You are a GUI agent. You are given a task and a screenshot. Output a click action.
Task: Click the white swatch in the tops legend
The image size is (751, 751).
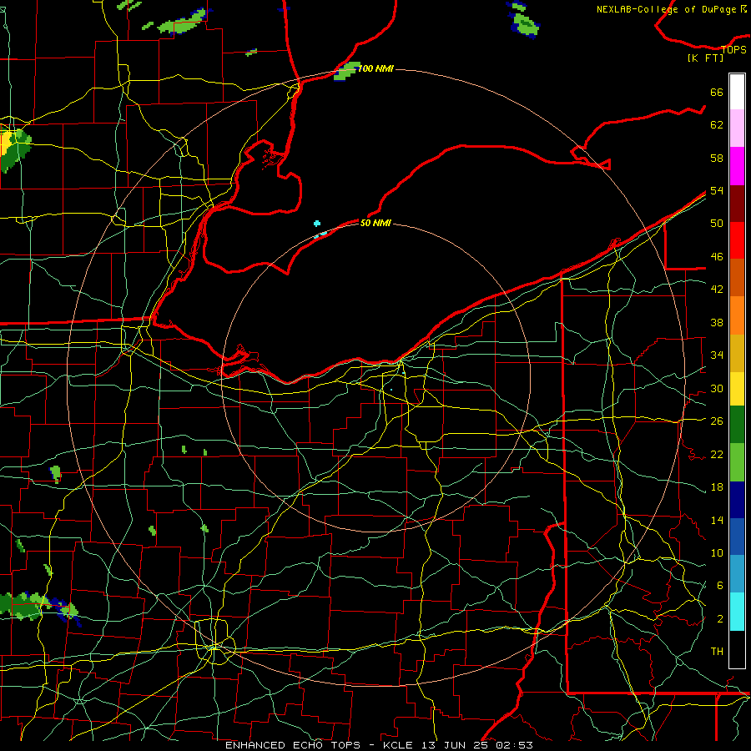click(737, 92)
